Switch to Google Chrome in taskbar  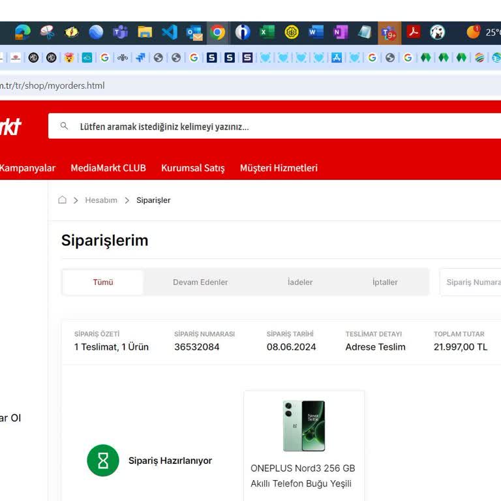click(218, 33)
